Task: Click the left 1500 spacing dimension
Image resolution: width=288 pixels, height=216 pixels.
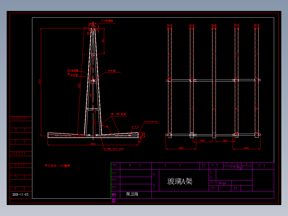Action: (203, 141)
